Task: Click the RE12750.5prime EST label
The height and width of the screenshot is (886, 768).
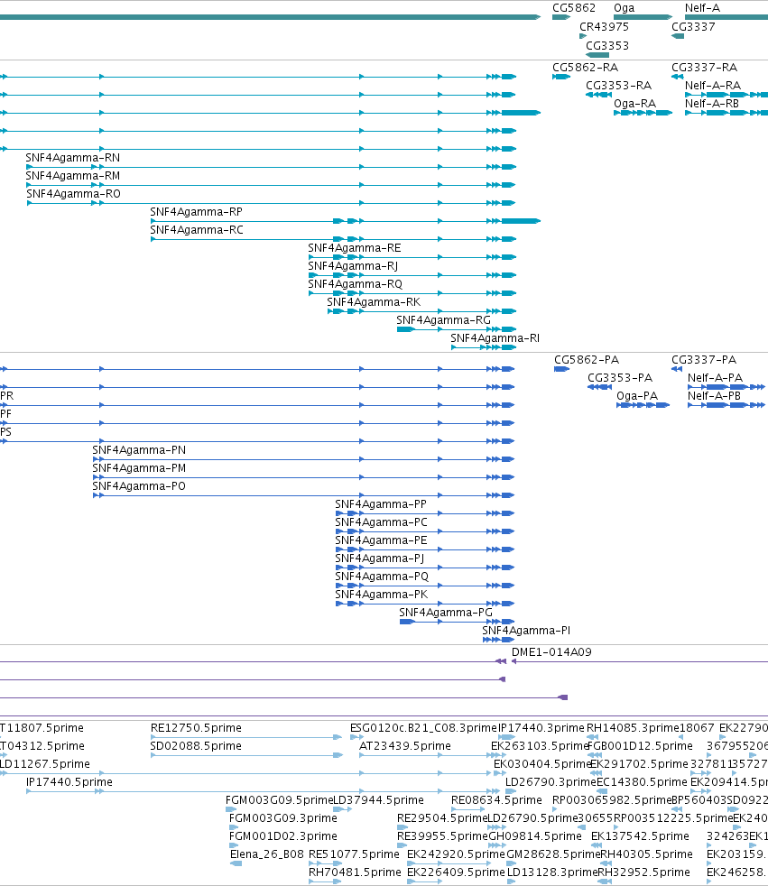Action: [x=196, y=728]
